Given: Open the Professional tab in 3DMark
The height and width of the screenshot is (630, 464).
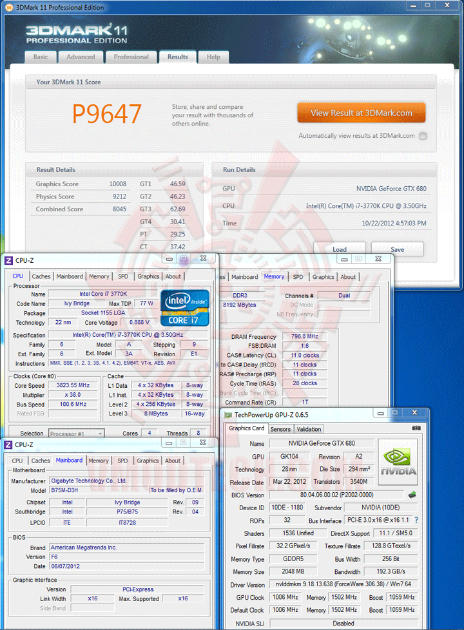Looking at the screenshot, I should tap(131, 57).
